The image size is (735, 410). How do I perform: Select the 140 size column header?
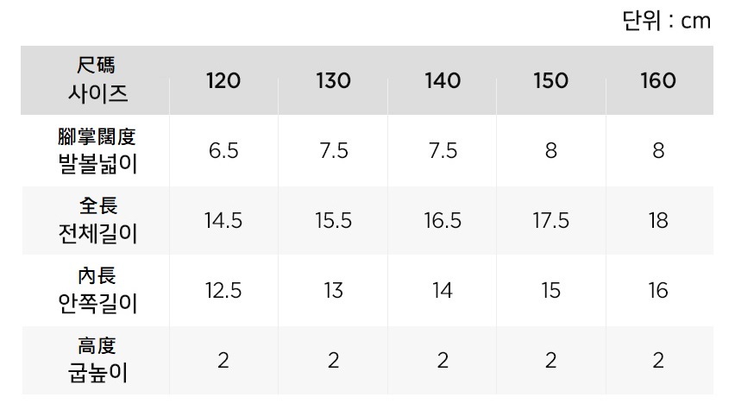click(x=443, y=81)
